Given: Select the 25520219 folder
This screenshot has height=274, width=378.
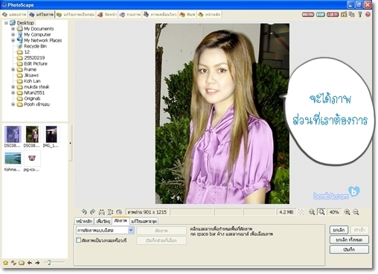Looking at the screenshot, I should point(34,58).
